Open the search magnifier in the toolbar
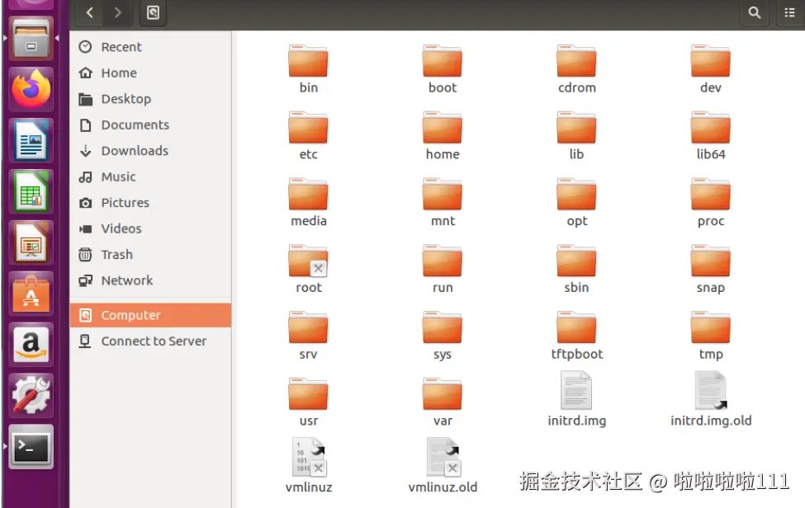The height and width of the screenshot is (508, 805). [x=754, y=12]
